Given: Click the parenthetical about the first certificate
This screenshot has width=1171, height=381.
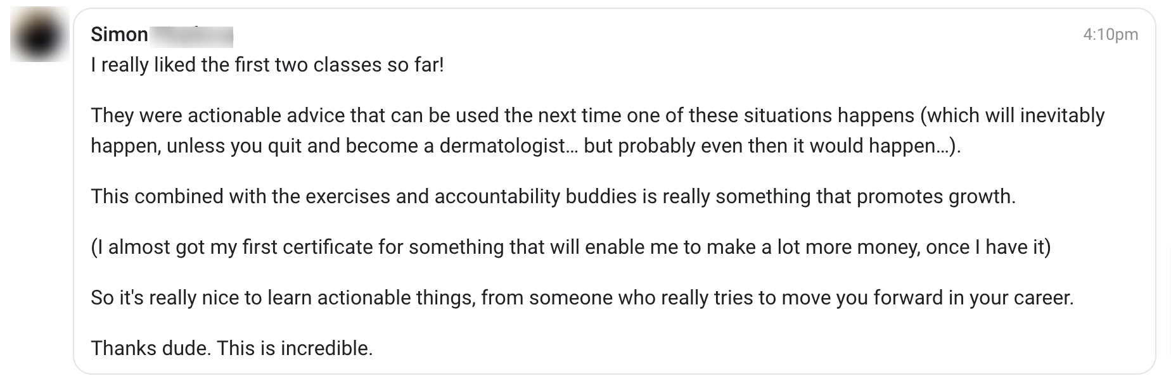Looking at the screenshot, I should (x=571, y=247).
